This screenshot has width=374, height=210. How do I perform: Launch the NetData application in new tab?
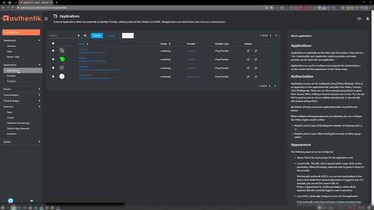[x=256, y=60]
